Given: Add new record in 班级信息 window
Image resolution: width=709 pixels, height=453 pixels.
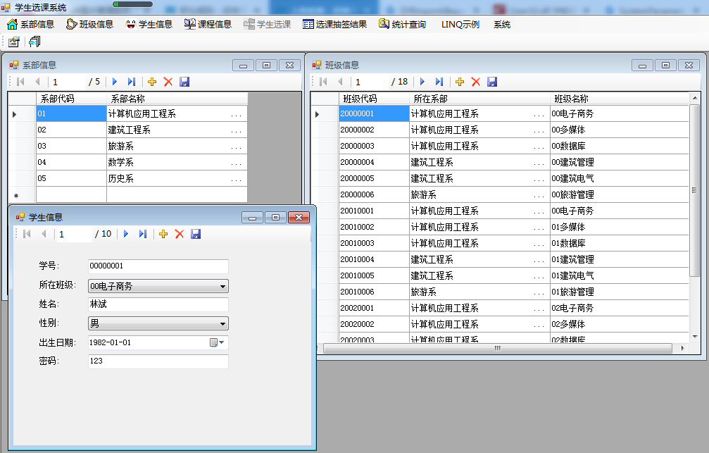Looking at the screenshot, I should click(460, 82).
